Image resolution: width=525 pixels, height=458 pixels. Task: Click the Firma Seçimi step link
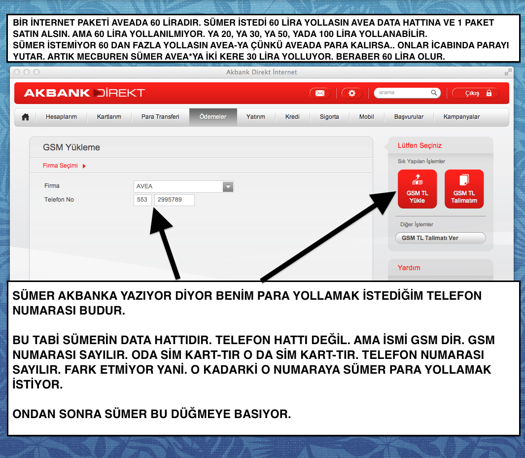[60, 166]
